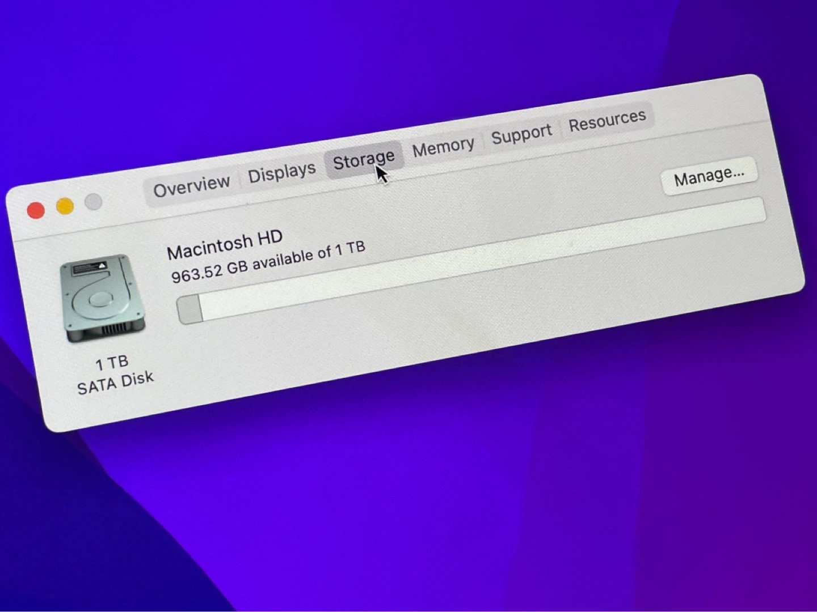The height and width of the screenshot is (612, 817).
Task: Open the Support tab
Action: [x=521, y=134]
